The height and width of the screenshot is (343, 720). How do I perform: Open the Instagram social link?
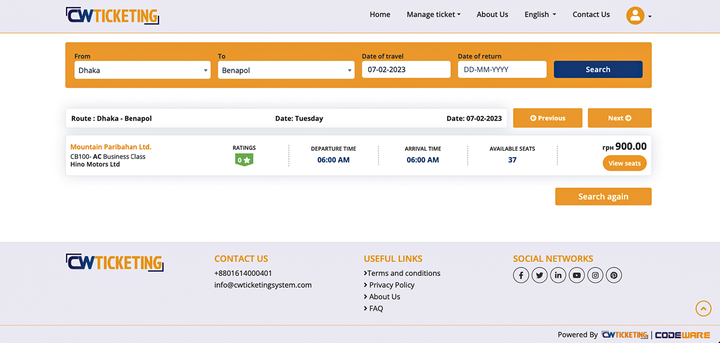pos(595,275)
